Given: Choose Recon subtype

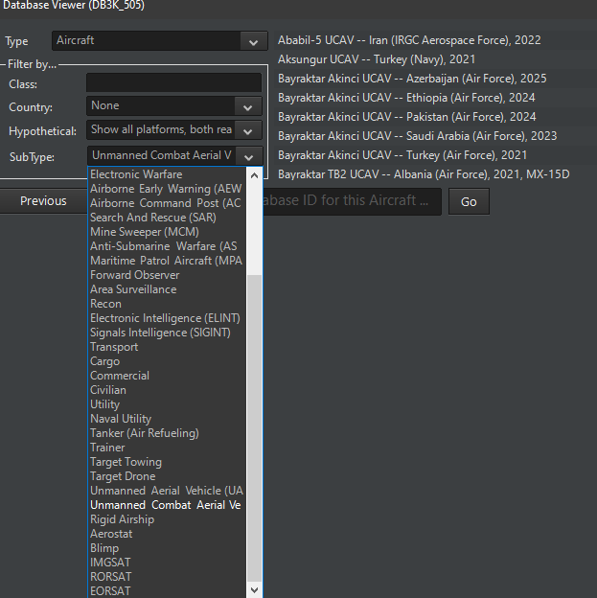Looking at the screenshot, I should pyautogui.click(x=167, y=304).
